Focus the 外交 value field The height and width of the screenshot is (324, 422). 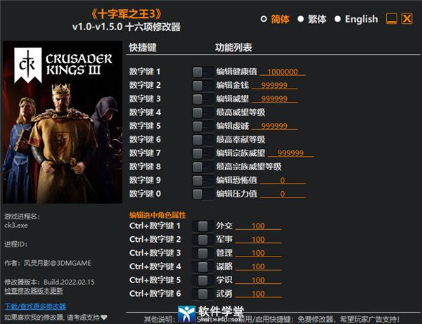tap(258, 226)
